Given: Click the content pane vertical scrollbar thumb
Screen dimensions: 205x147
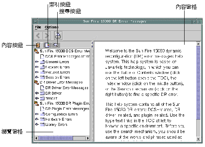Looking at the screenshot, I should (198, 83).
